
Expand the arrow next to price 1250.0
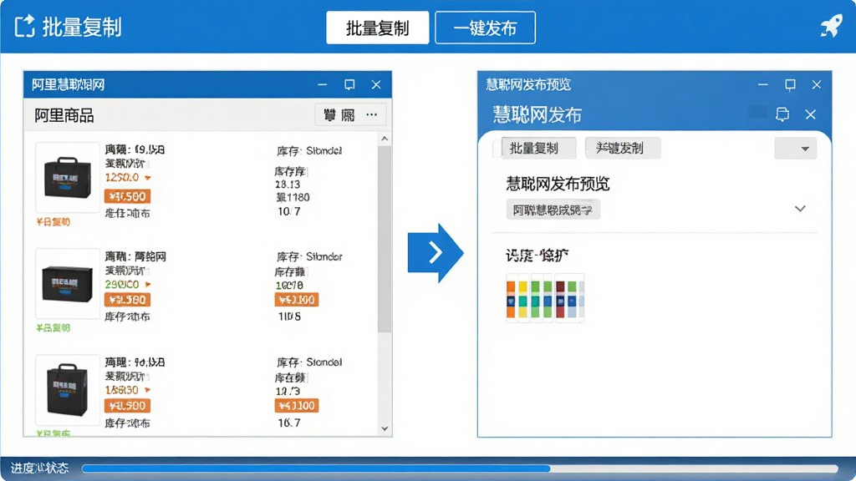(148, 178)
